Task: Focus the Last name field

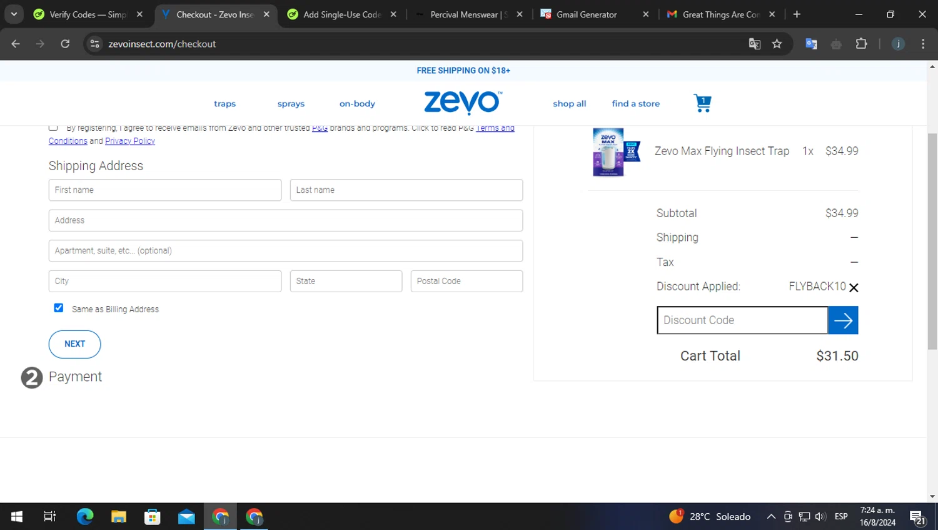Action: click(x=406, y=190)
